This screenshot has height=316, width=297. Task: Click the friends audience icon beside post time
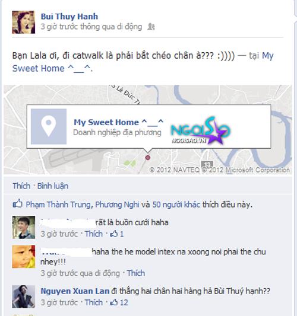pyautogui.click(x=151, y=27)
